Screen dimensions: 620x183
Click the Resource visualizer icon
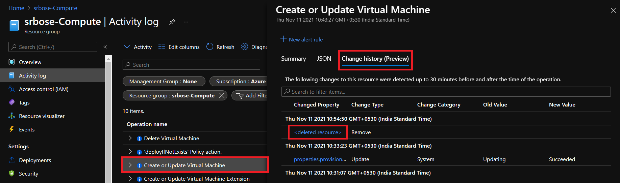pyautogui.click(x=12, y=116)
